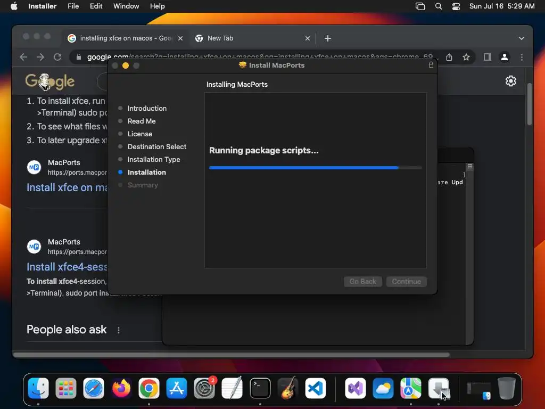This screenshot has height=409, width=545.
Task: Click the Stage Manager windows icon in menu bar
Action: coord(420,6)
